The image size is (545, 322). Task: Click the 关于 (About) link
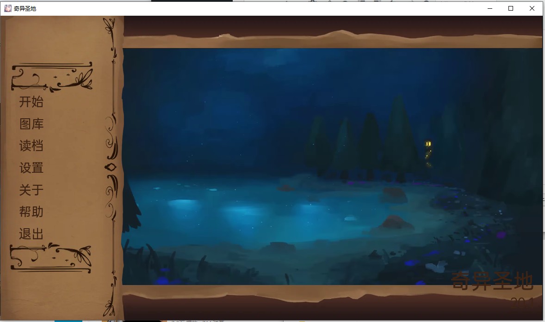click(31, 190)
